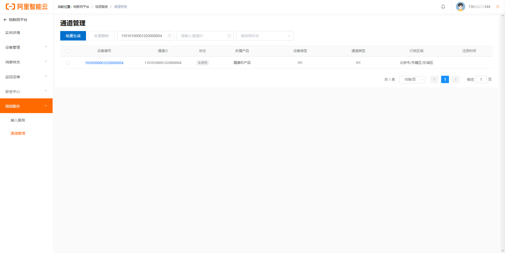Click the logout icon beside the username
Image resolution: width=505 pixels, height=253 pixels.
498,7
